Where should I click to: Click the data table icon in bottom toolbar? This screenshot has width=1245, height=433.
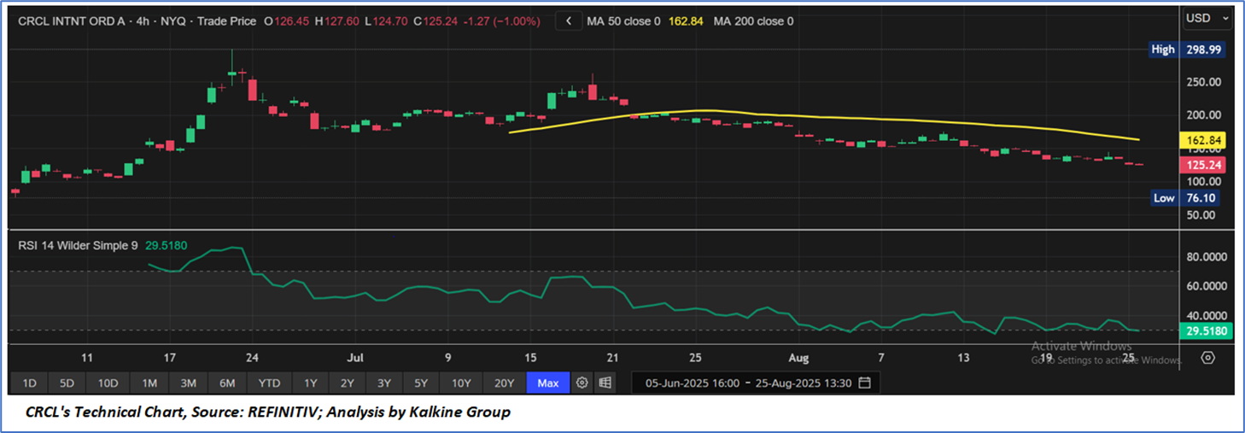[x=605, y=383]
